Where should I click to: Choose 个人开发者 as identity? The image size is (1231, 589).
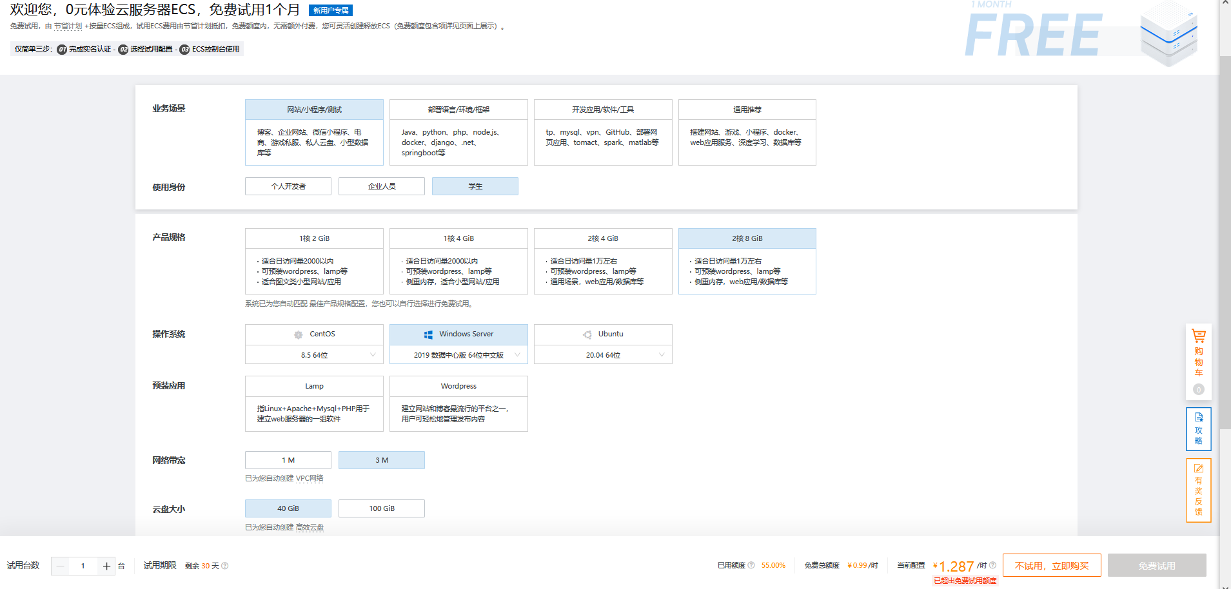(288, 186)
